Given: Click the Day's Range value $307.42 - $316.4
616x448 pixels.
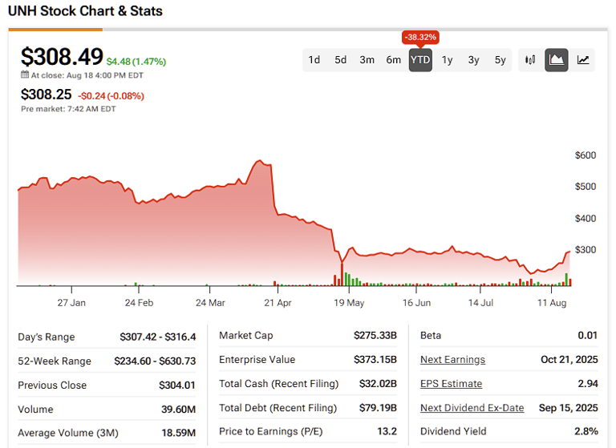Looking at the screenshot, I should pos(157,337).
